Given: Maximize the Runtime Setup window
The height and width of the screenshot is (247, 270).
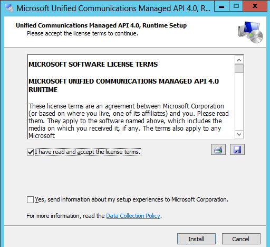Looking at the screenshot, I should click(x=236, y=6).
